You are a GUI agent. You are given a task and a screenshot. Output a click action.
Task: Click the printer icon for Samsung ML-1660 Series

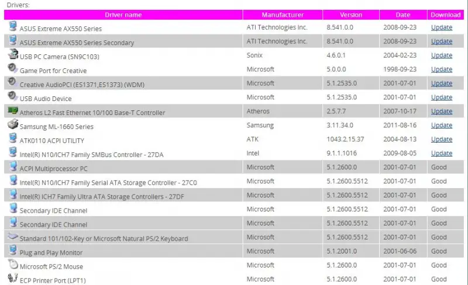pyautogui.click(x=13, y=124)
